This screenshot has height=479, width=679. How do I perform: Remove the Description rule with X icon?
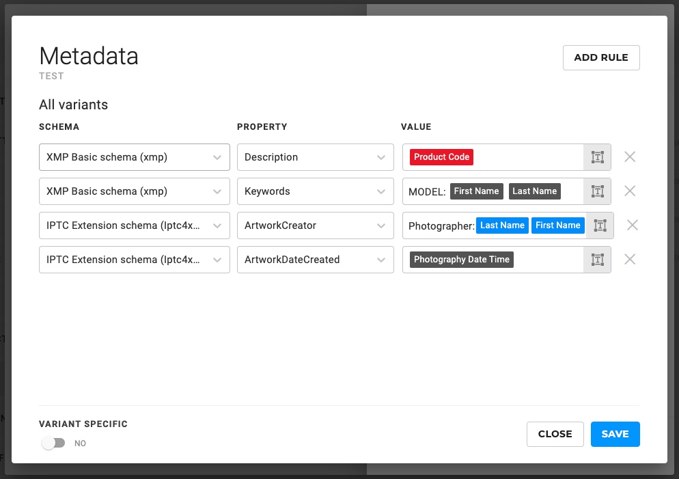pyautogui.click(x=630, y=157)
